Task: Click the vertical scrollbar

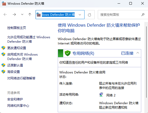Action: tap(146, 62)
